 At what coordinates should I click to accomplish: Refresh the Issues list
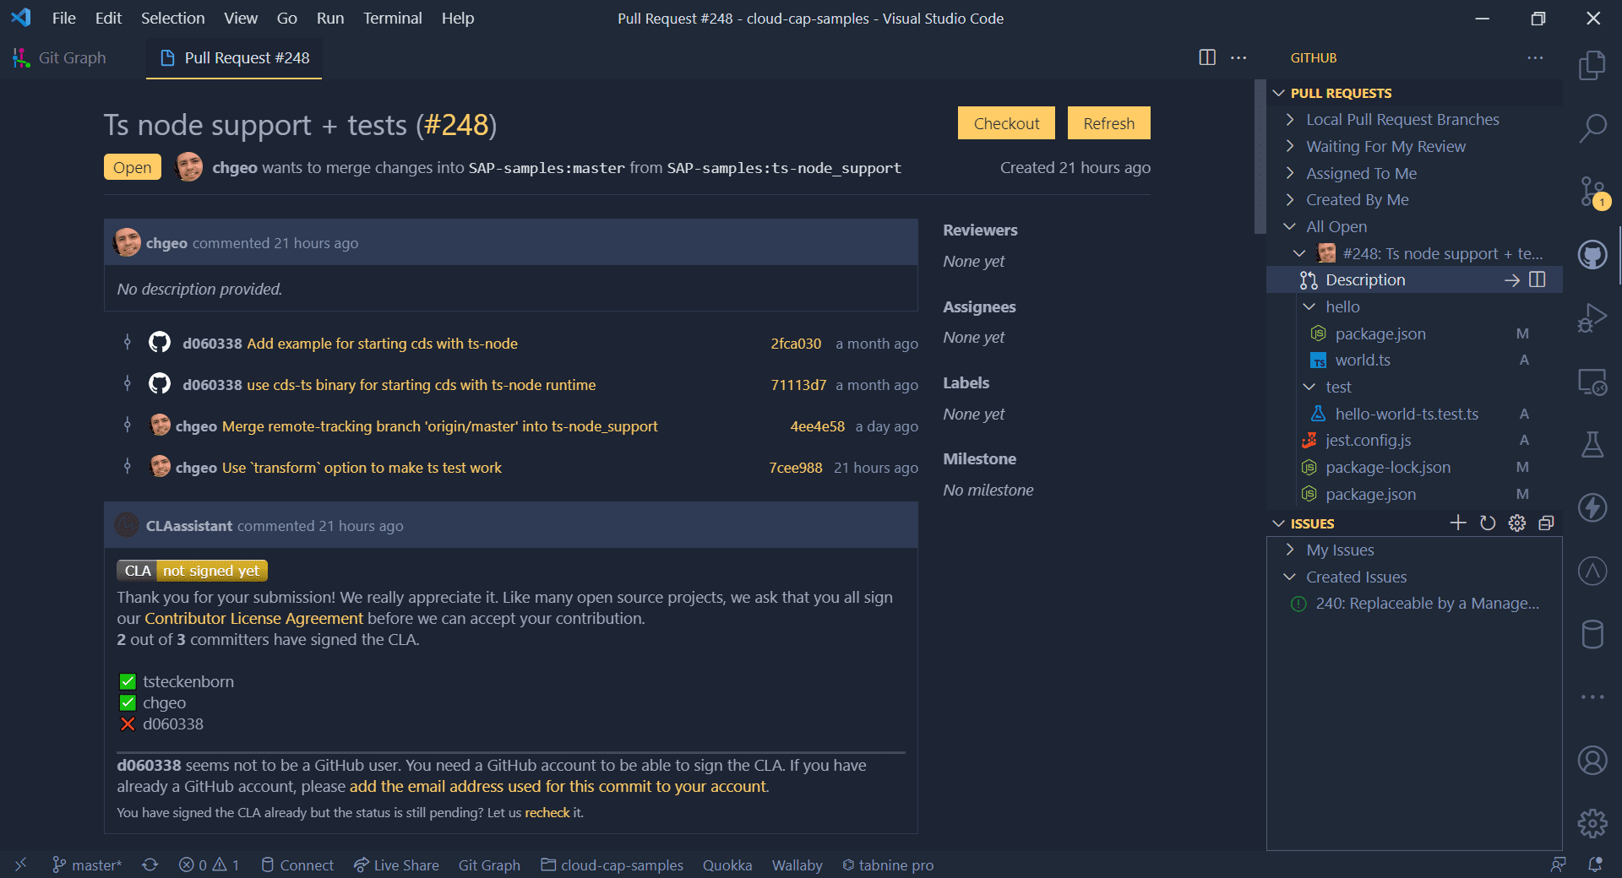[x=1488, y=523]
